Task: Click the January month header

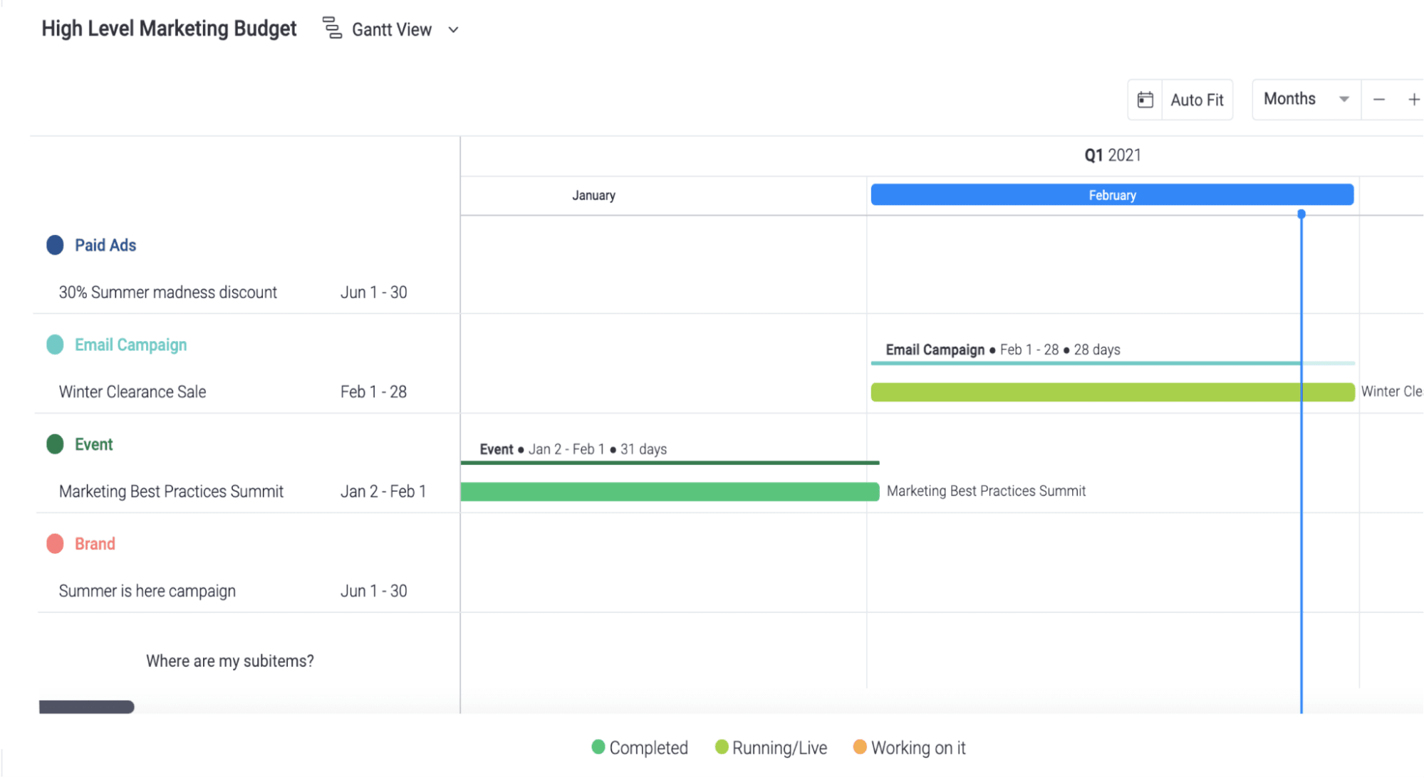Action: click(593, 196)
